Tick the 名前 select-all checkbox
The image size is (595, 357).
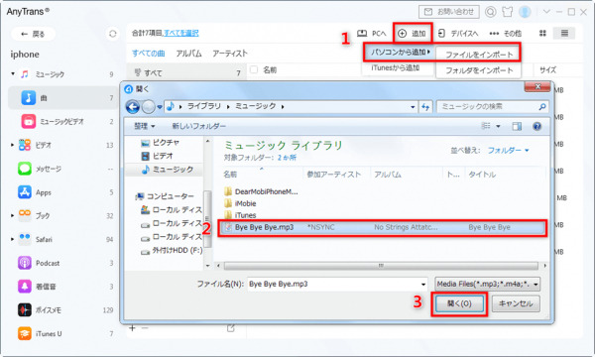pos(254,69)
